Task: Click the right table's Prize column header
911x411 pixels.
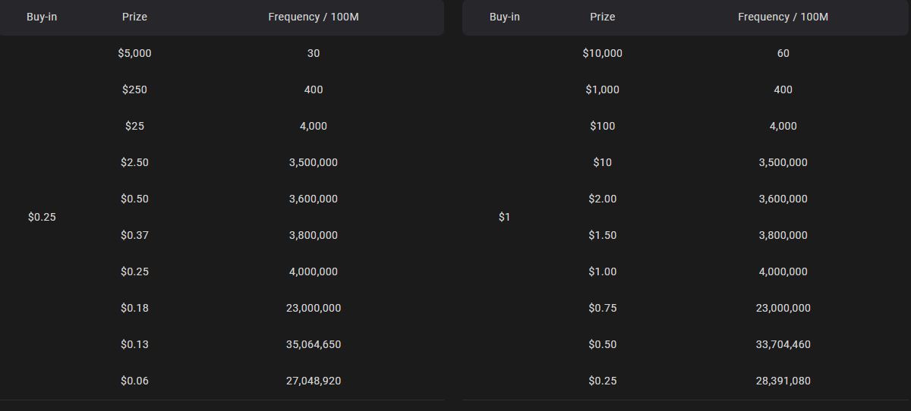Action: pos(603,17)
